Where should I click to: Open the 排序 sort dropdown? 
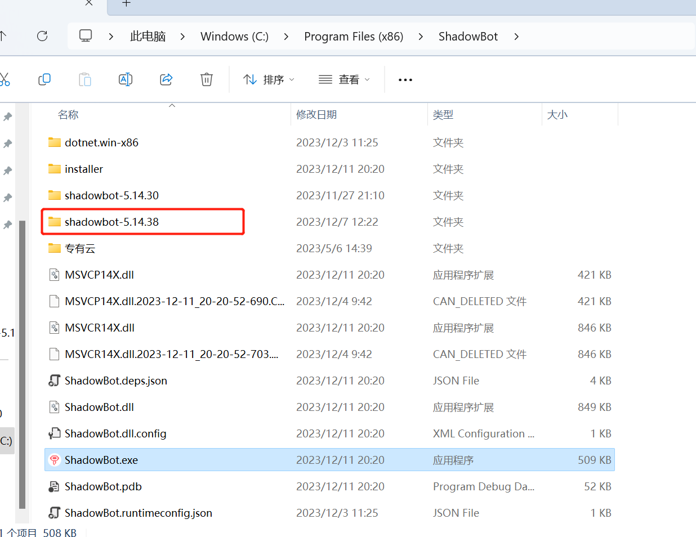click(269, 80)
